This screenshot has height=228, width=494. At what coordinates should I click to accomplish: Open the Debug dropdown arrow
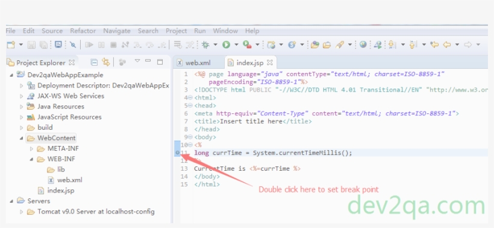[215, 45]
